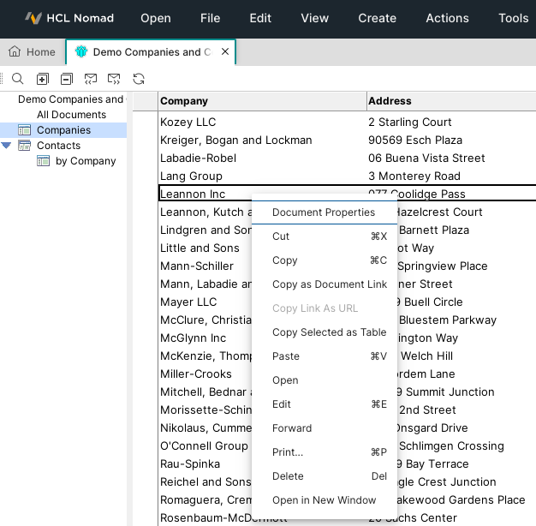Click the refresh toolbar icon

pyautogui.click(x=139, y=79)
